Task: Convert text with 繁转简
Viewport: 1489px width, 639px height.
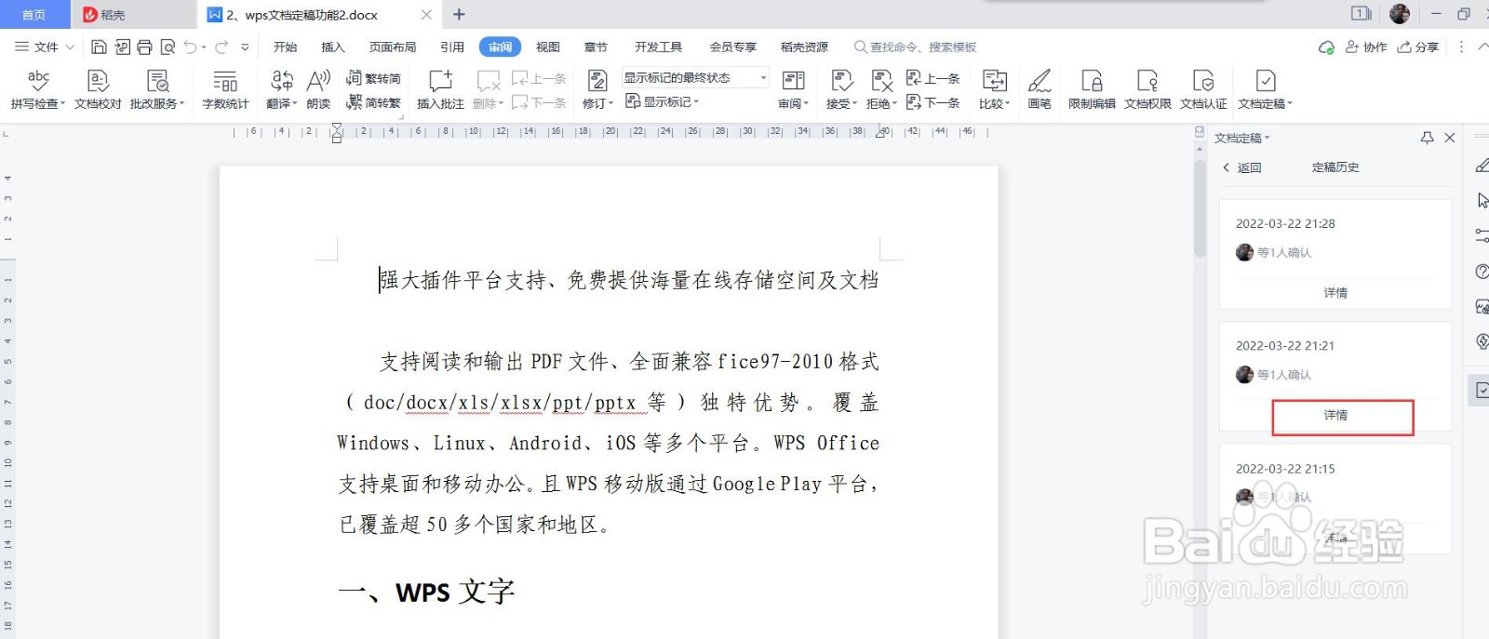Action: [373, 78]
